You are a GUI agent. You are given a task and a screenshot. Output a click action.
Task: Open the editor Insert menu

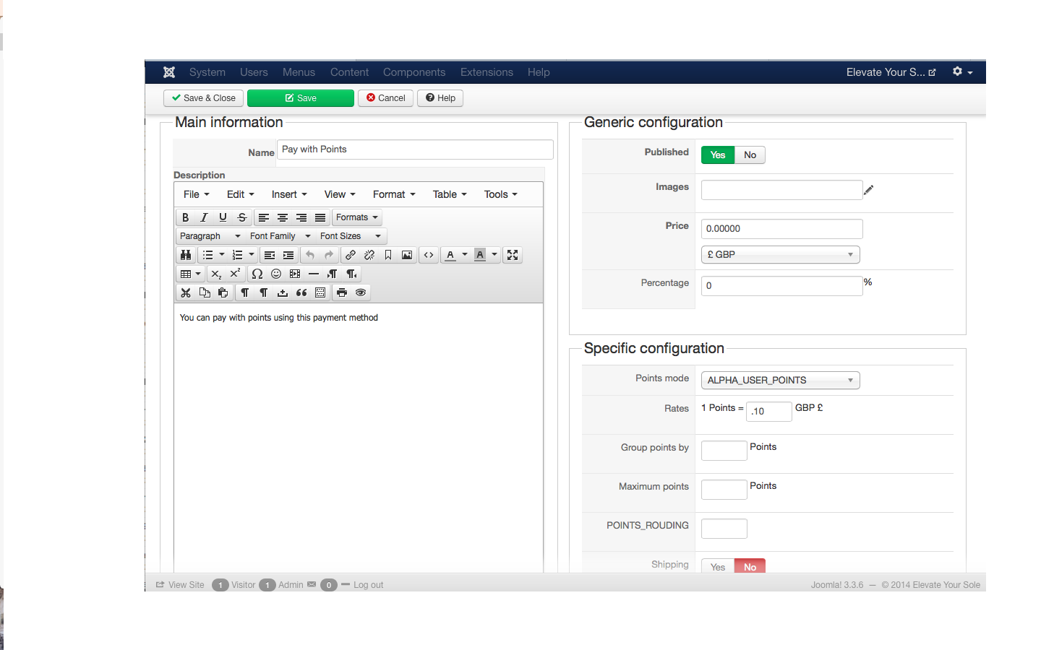pyautogui.click(x=289, y=194)
